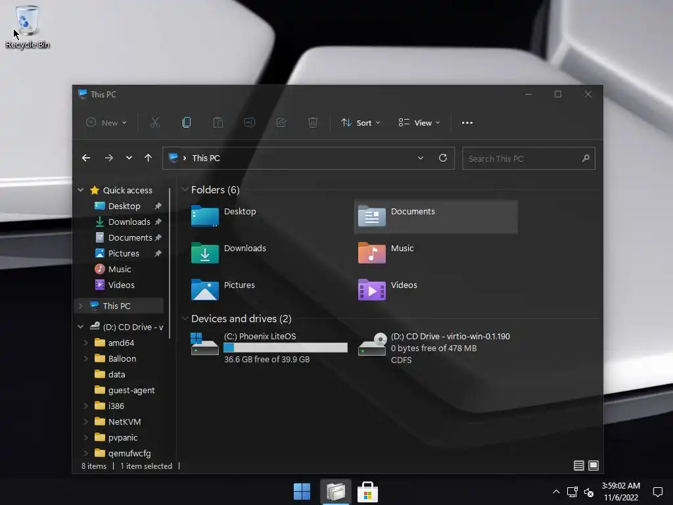
Task: Click the search magnifier icon
Action: [x=586, y=158]
